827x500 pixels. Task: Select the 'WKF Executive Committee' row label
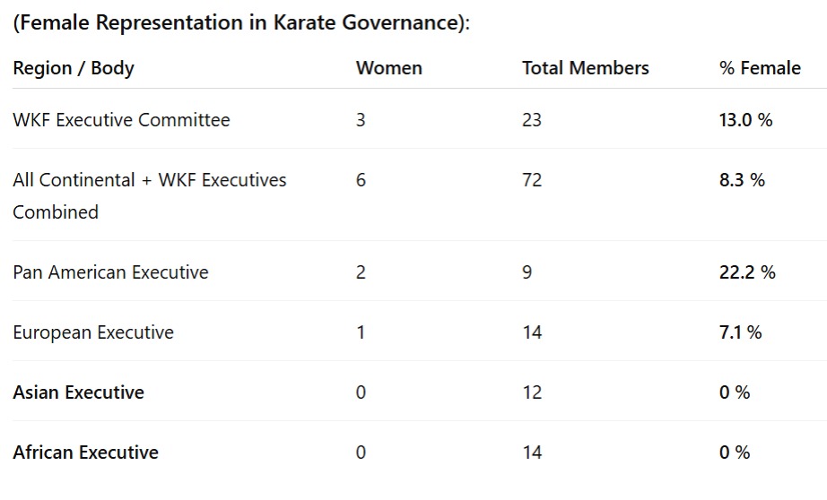[121, 120]
